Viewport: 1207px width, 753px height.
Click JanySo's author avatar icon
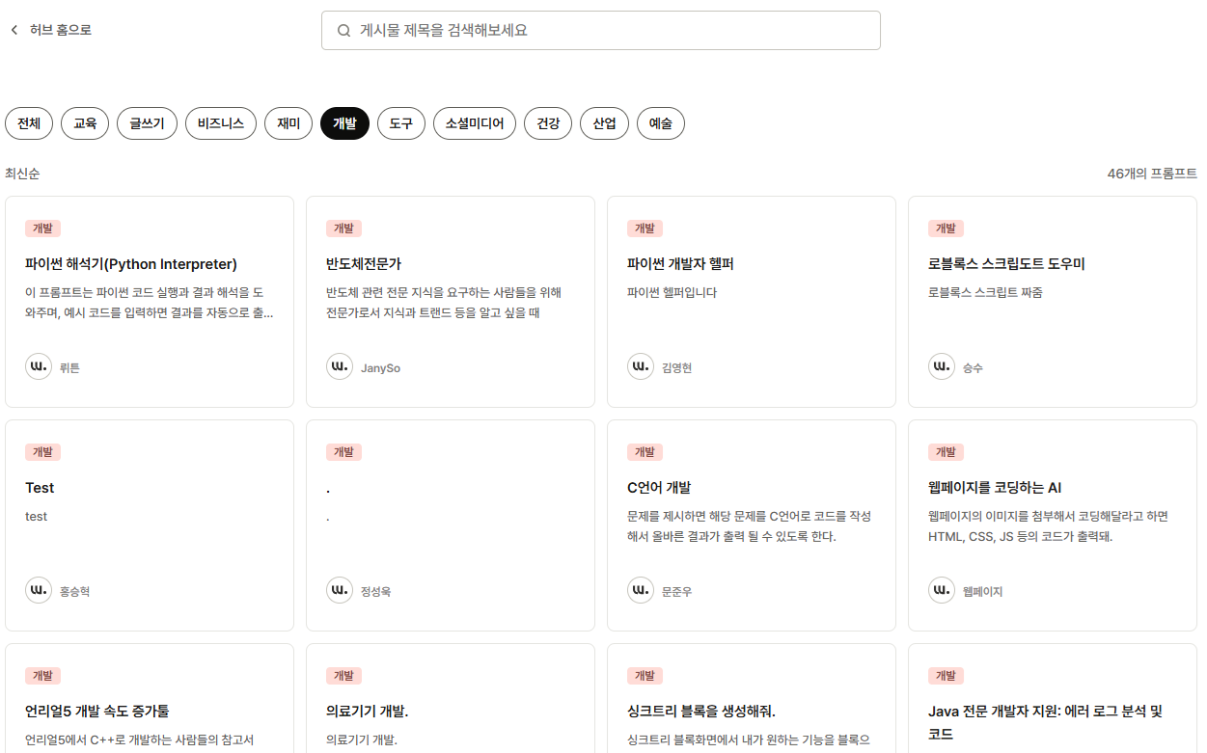click(x=340, y=366)
